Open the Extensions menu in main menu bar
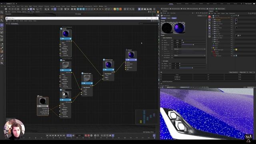This screenshot has height=144, width=256. 74,6
